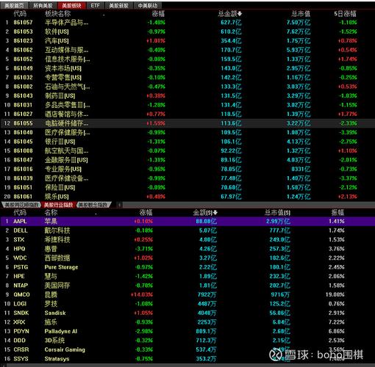Switch to the ETF tab
The image size is (375, 367).
click(96, 6)
